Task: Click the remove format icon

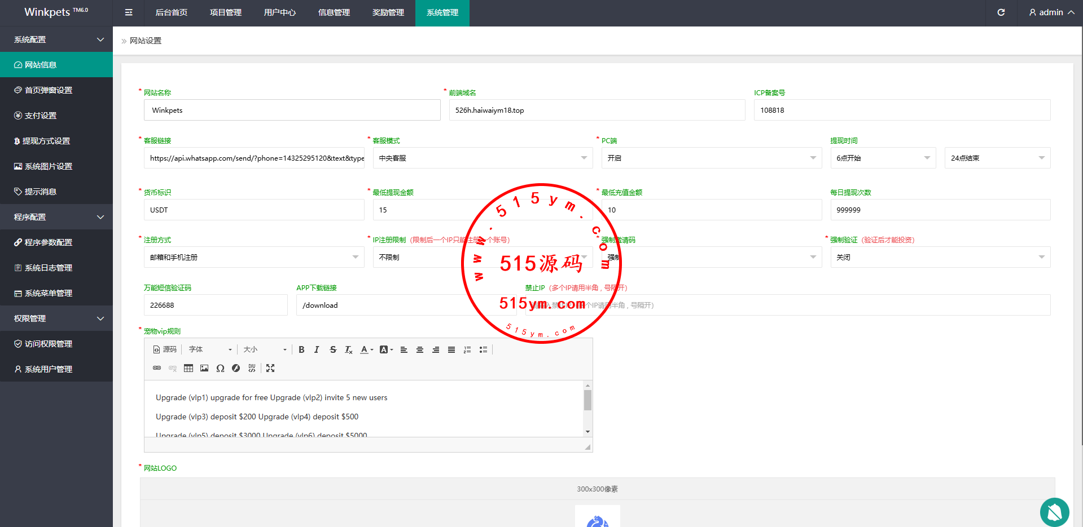Action: pos(349,349)
